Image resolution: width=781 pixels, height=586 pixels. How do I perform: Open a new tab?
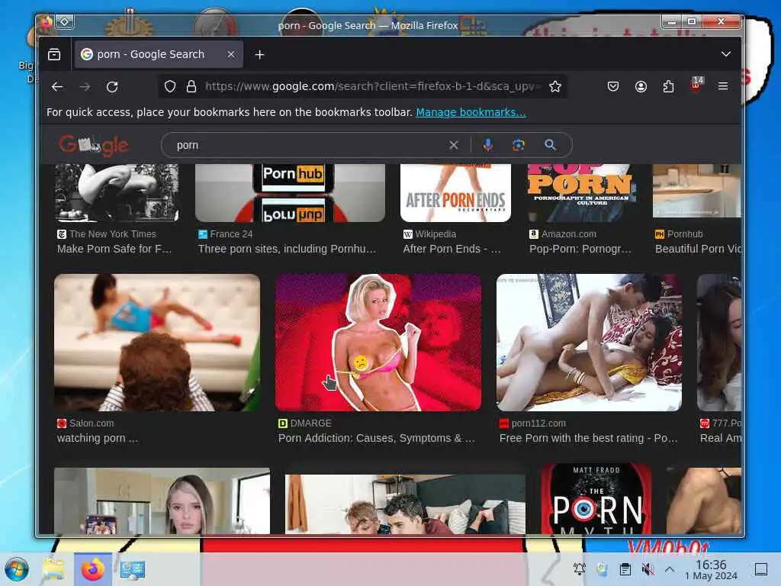(259, 54)
